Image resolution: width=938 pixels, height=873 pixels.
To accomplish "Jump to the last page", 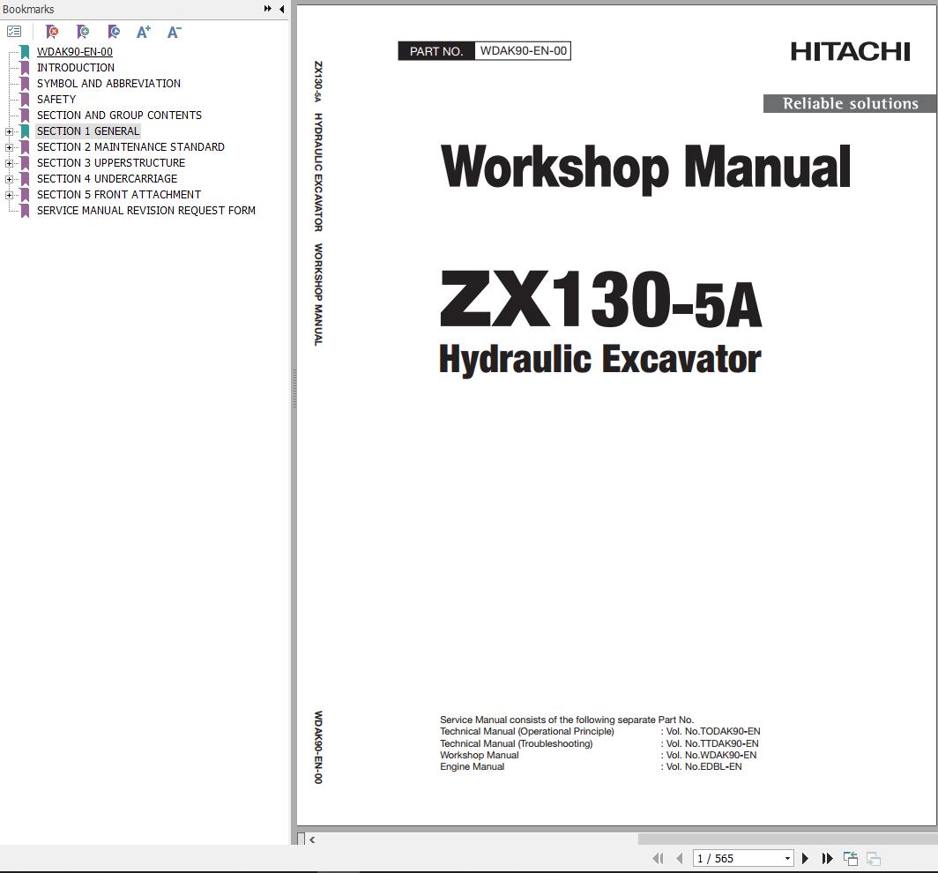I will coord(827,859).
